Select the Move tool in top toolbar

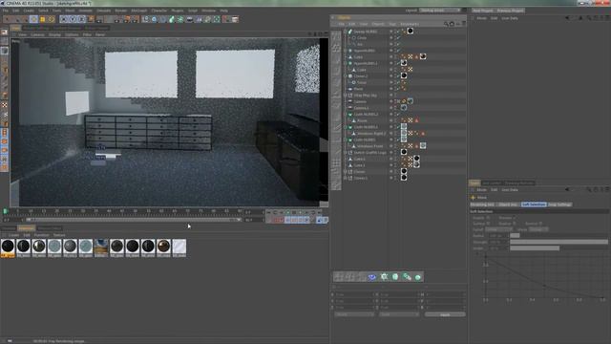click(x=34, y=19)
